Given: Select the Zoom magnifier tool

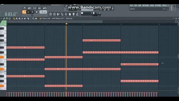Looking at the screenshot, I should click(33, 19).
